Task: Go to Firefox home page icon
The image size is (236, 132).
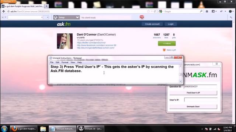Action: click(207, 11)
